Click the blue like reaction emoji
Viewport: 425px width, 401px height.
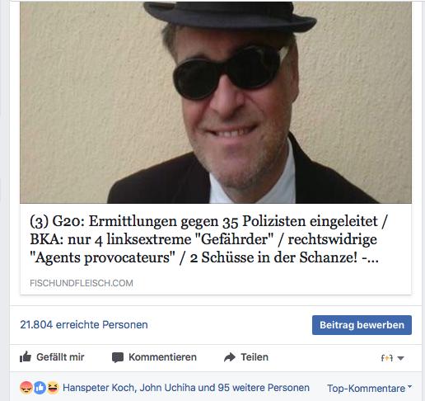click(40, 388)
